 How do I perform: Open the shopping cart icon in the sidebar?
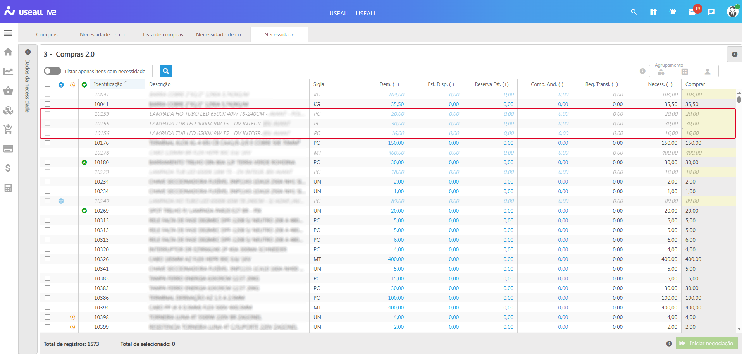tap(8, 129)
